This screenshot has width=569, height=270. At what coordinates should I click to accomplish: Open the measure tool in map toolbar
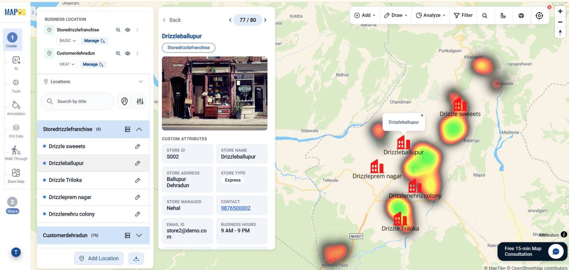[x=503, y=16]
